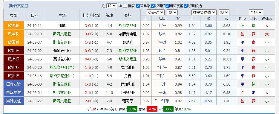This screenshot has width=279, height=114.
Task: Click 欧国联 label in the 24-10-11 row
Action: pyautogui.click(x=14, y=25)
